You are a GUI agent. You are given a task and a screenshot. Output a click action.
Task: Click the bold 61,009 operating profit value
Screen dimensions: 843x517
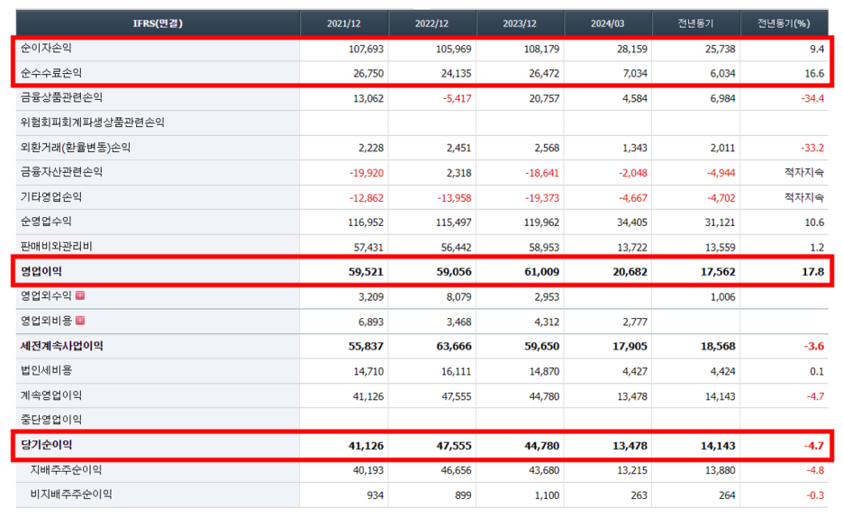(542, 272)
